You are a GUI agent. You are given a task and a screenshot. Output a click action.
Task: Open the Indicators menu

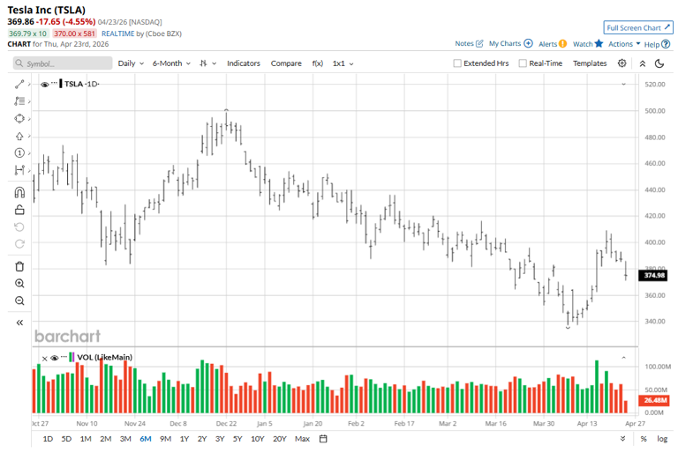point(244,63)
